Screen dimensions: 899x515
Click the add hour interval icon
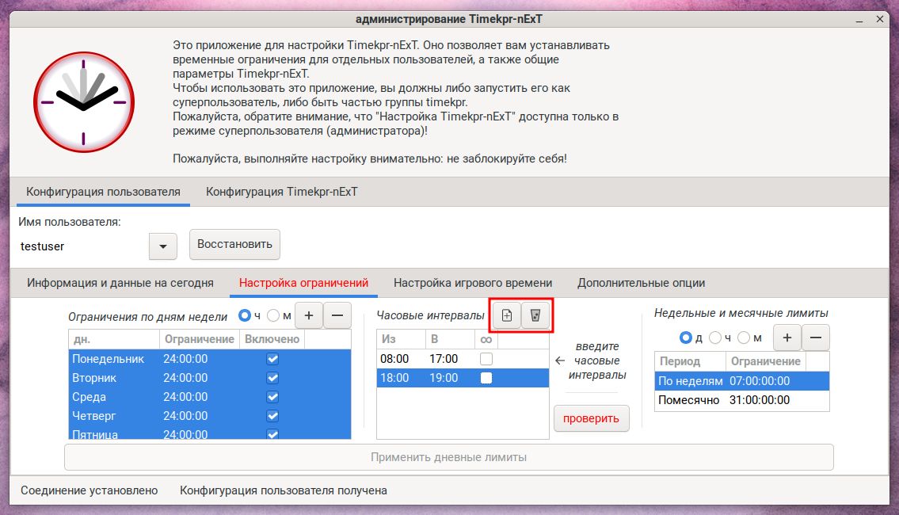point(507,316)
